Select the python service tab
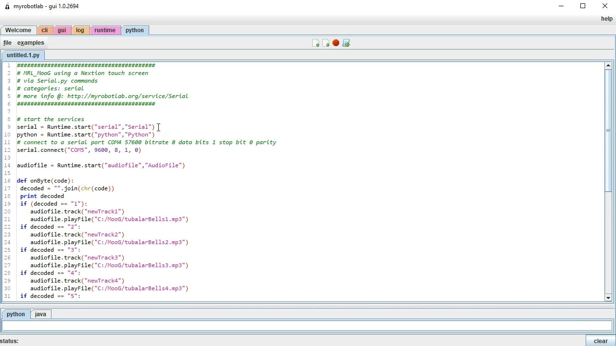Viewport: 616px width, 346px height. (x=135, y=30)
